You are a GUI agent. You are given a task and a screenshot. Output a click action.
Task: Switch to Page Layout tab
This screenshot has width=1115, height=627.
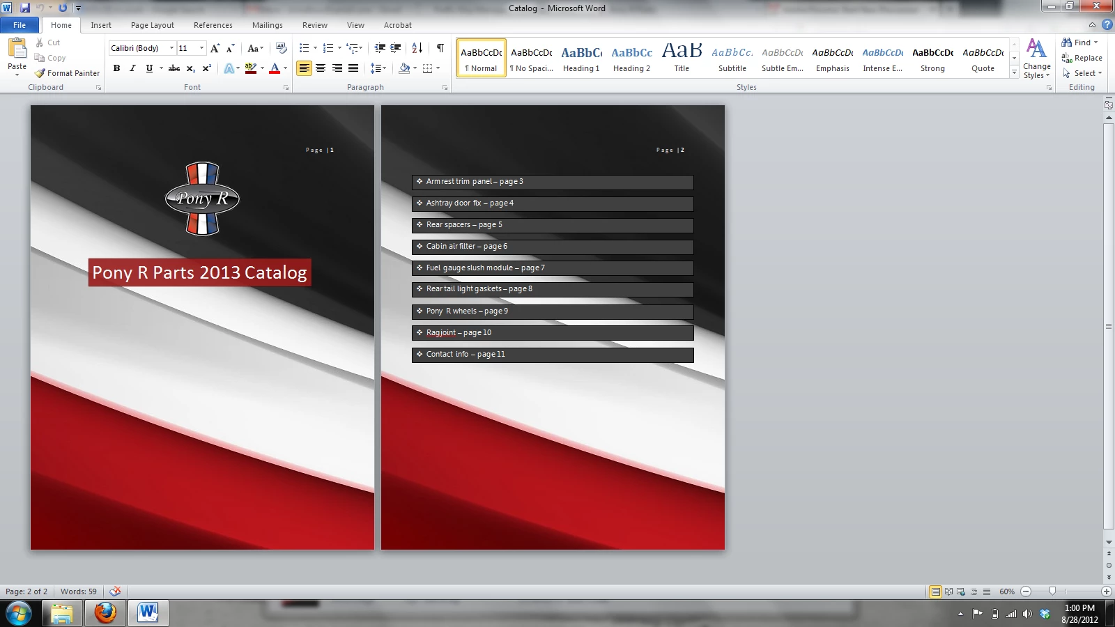point(153,25)
